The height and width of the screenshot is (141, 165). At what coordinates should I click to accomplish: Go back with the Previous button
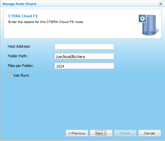(77, 133)
